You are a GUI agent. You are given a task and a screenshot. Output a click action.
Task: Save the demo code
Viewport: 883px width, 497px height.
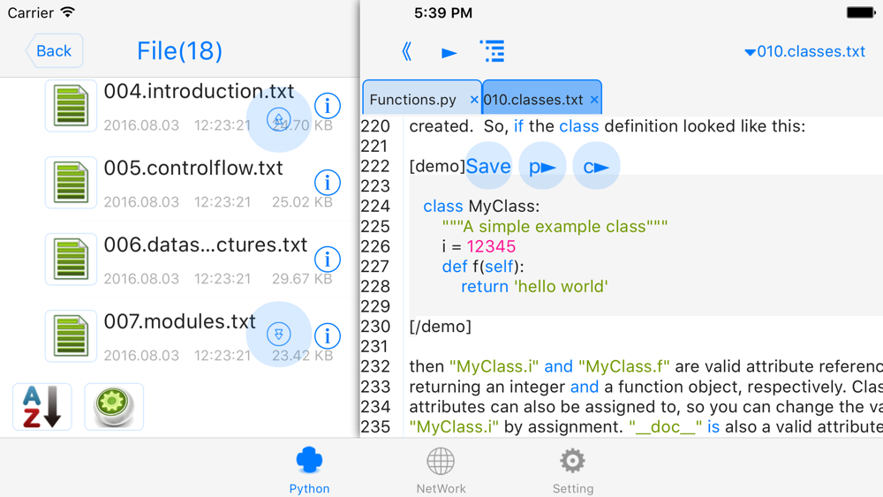pyautogui.click(x=488, y=166)
